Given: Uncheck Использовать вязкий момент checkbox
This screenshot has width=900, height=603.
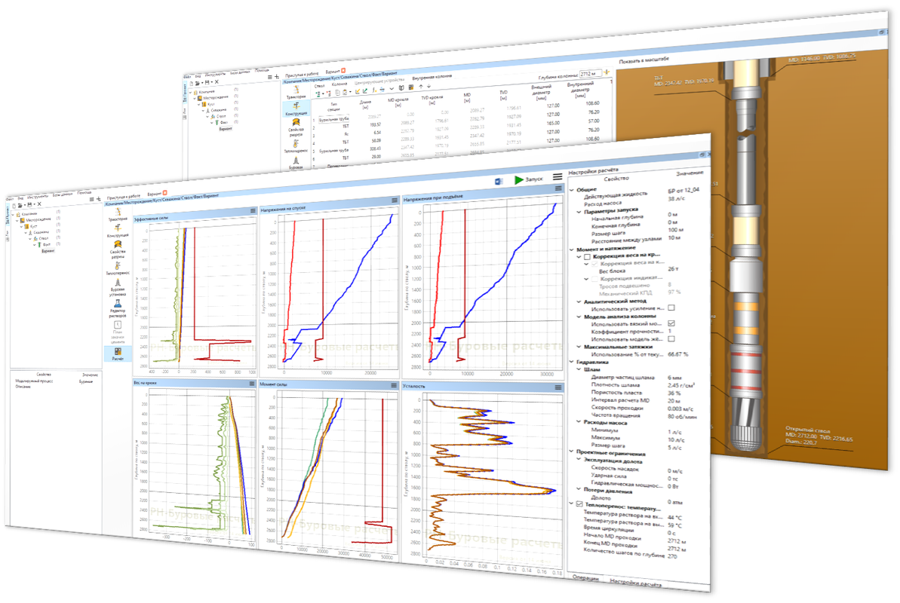Looking at the screenshot, I should pos(671,323).
